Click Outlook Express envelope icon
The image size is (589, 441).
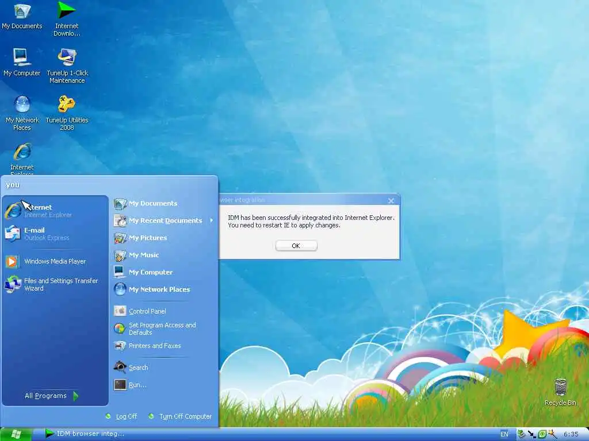(x=13, y=234)
